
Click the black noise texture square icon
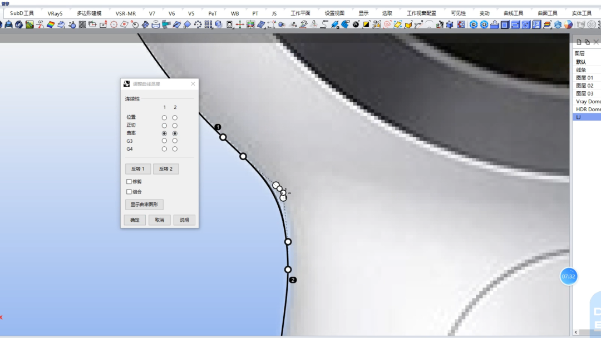point(82,25)
